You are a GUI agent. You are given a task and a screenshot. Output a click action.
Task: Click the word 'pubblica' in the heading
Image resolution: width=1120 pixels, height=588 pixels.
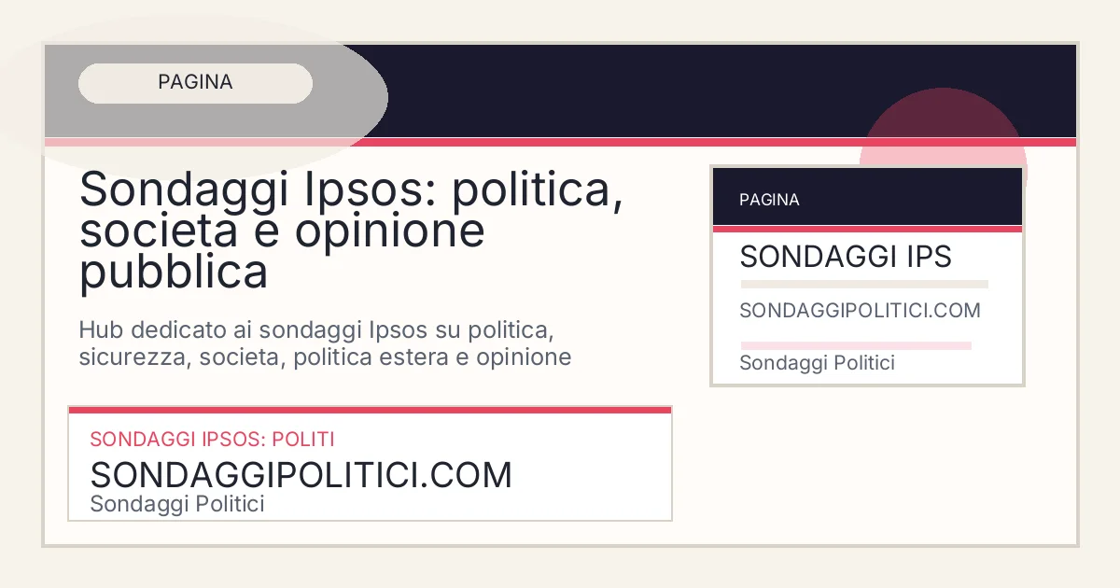(x=174, y=273)
